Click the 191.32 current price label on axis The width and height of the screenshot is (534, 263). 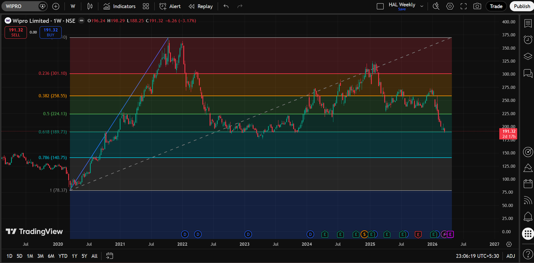coord(509,134)
